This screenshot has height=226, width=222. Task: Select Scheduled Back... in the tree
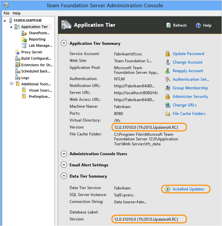(x=36, y=71)
